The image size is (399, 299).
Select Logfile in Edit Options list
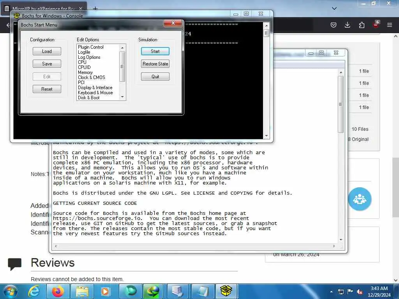pyautogui.click(x=84, y=52)
